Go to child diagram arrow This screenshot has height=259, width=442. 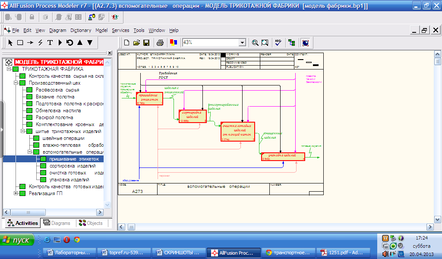click(x=90, y=43)
